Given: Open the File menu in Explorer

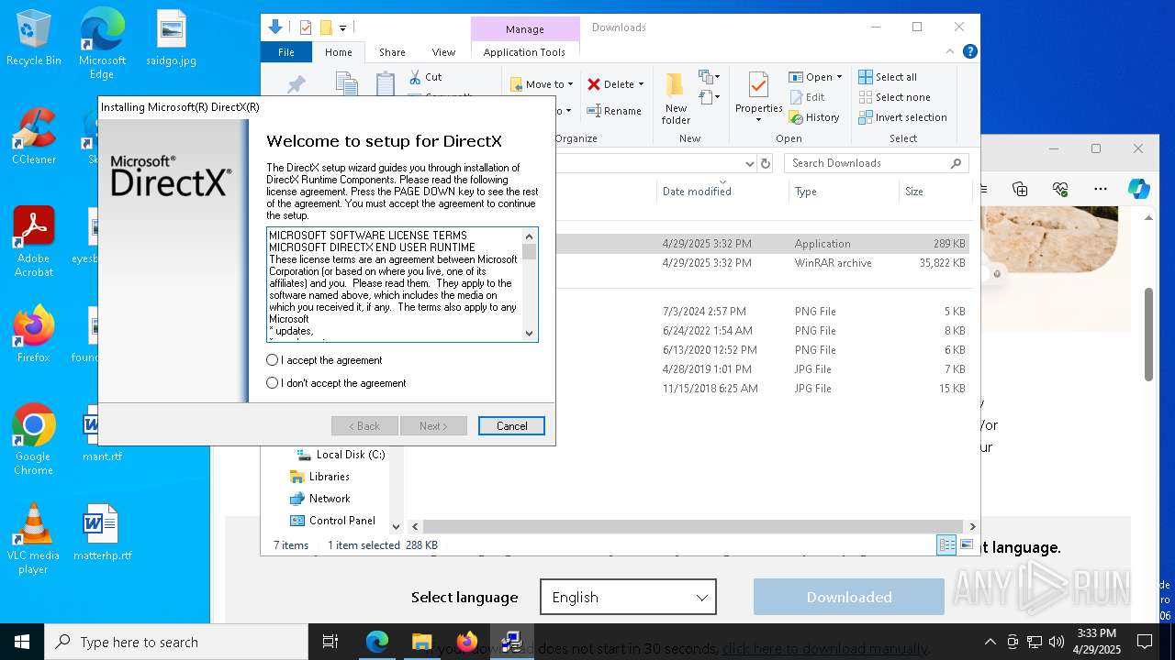Looking at the screenshot, I should point(286,52).
